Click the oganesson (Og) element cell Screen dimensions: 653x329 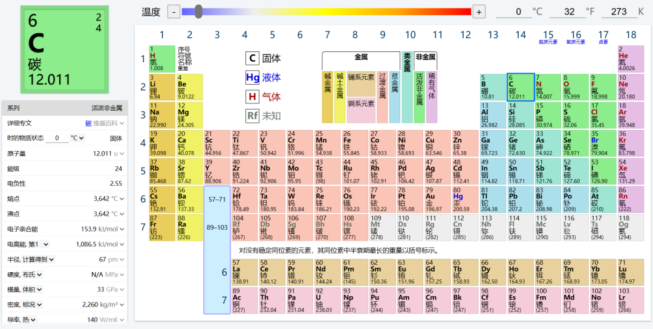pos(630,227)
